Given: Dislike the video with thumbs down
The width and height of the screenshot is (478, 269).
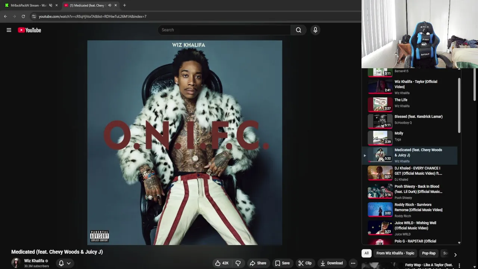Looking at the screenshot, I should pos(238,263).
